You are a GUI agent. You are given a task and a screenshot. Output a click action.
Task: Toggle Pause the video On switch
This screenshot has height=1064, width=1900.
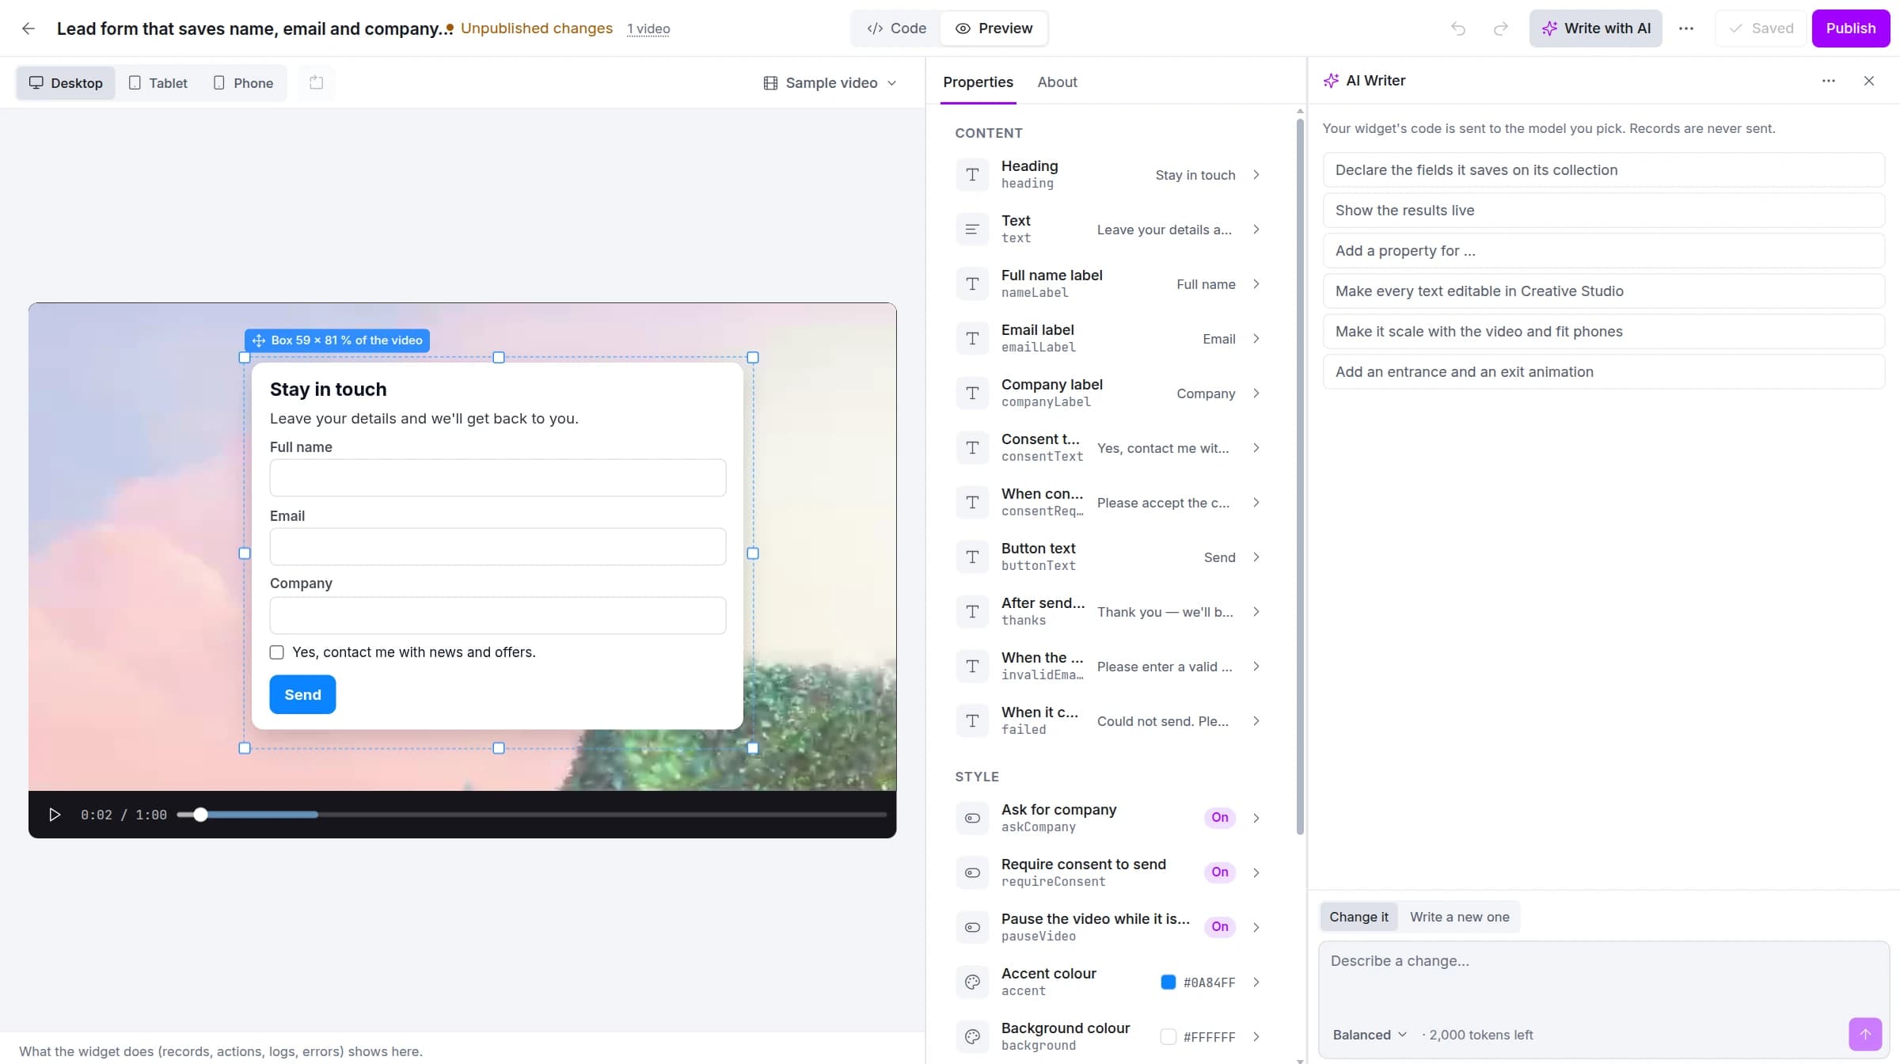tap(1219, 927)
